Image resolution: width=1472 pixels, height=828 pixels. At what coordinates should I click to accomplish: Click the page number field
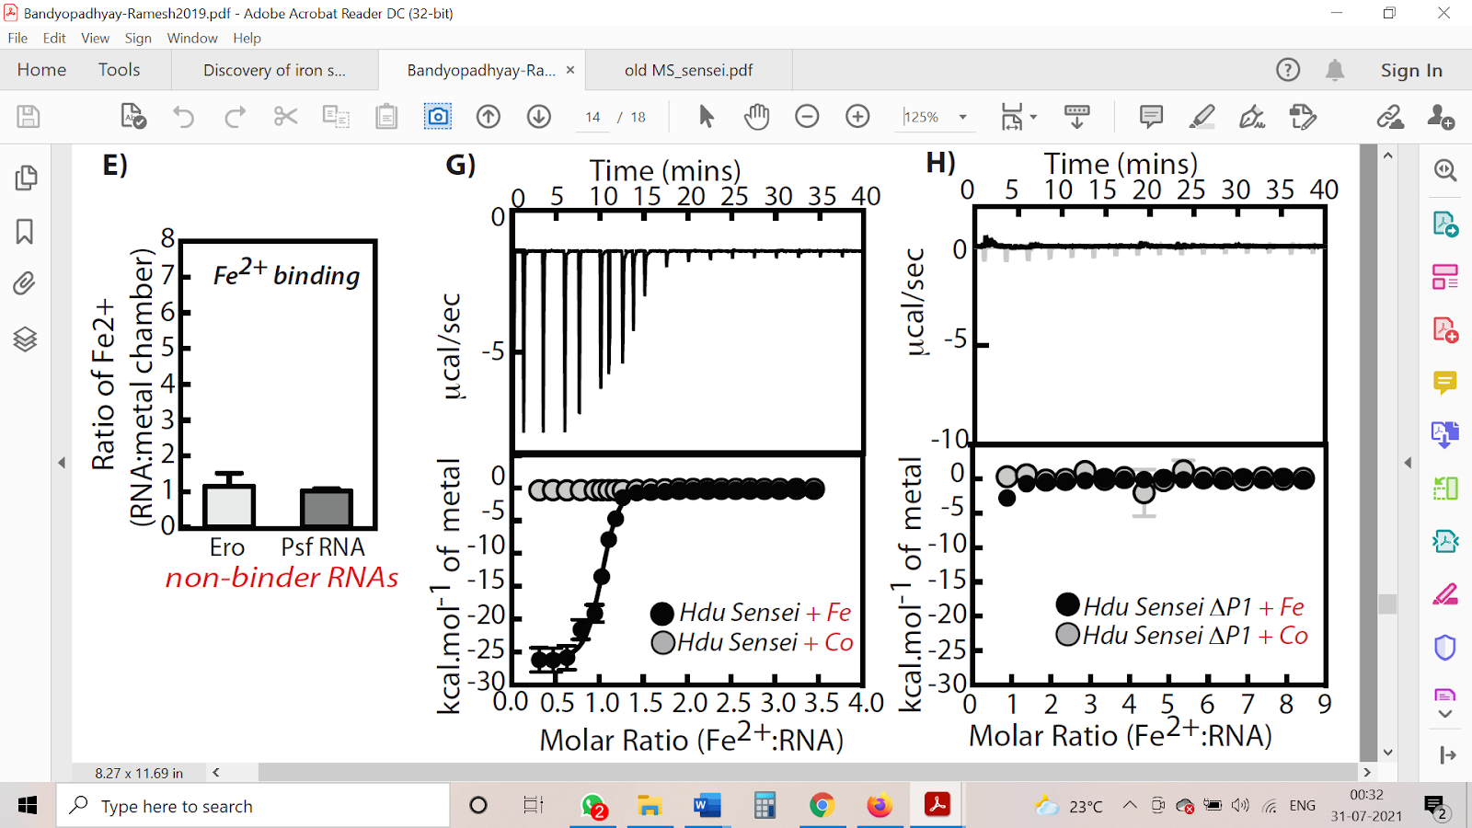(592, 117)
